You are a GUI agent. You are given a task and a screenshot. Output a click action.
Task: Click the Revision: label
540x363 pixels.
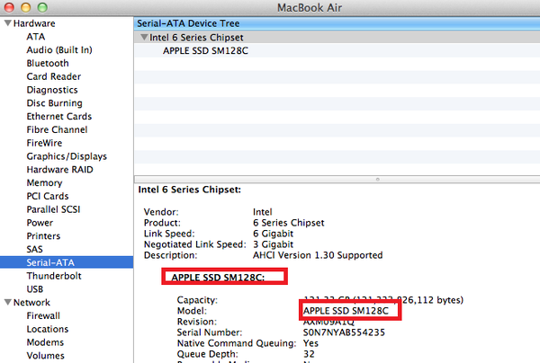point(197,322)
